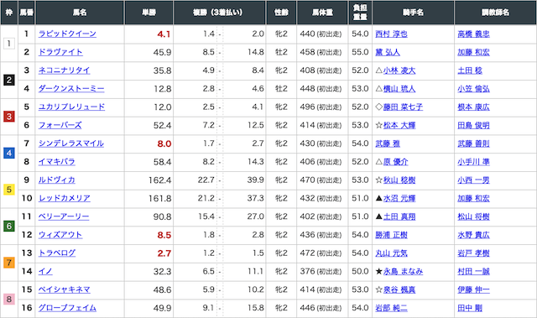Open trainer link 小西 一男
This screenshot has height=318, width=537.
coord(473,180)
